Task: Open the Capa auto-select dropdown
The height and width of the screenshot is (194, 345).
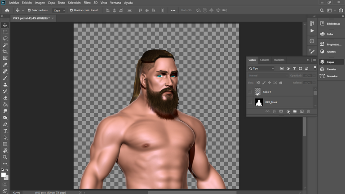Action: pyautogui.click(x=59, y=10)
